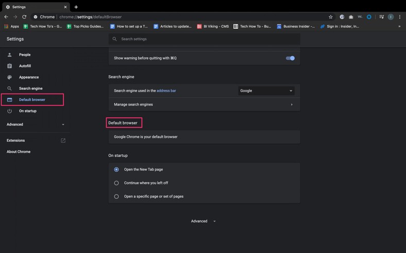Open the Google search engine dropdown

(x=266, y=91)
